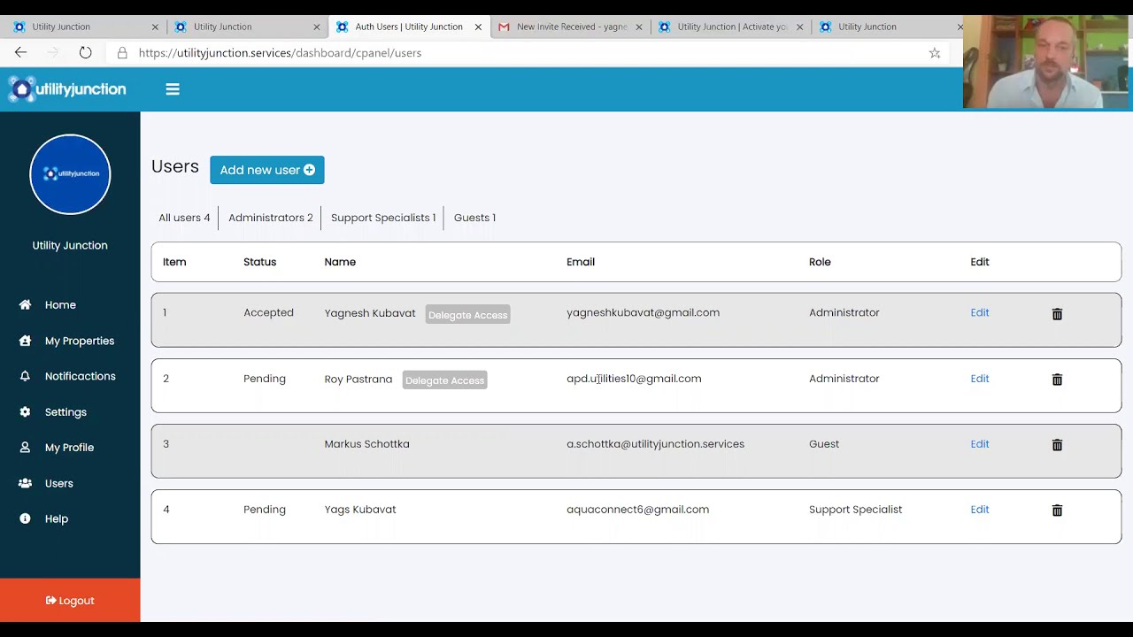Filter by Support Specialists 1 tab

383,218
